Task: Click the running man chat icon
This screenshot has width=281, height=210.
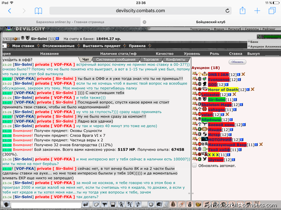Action: click(x=121, y=204)
